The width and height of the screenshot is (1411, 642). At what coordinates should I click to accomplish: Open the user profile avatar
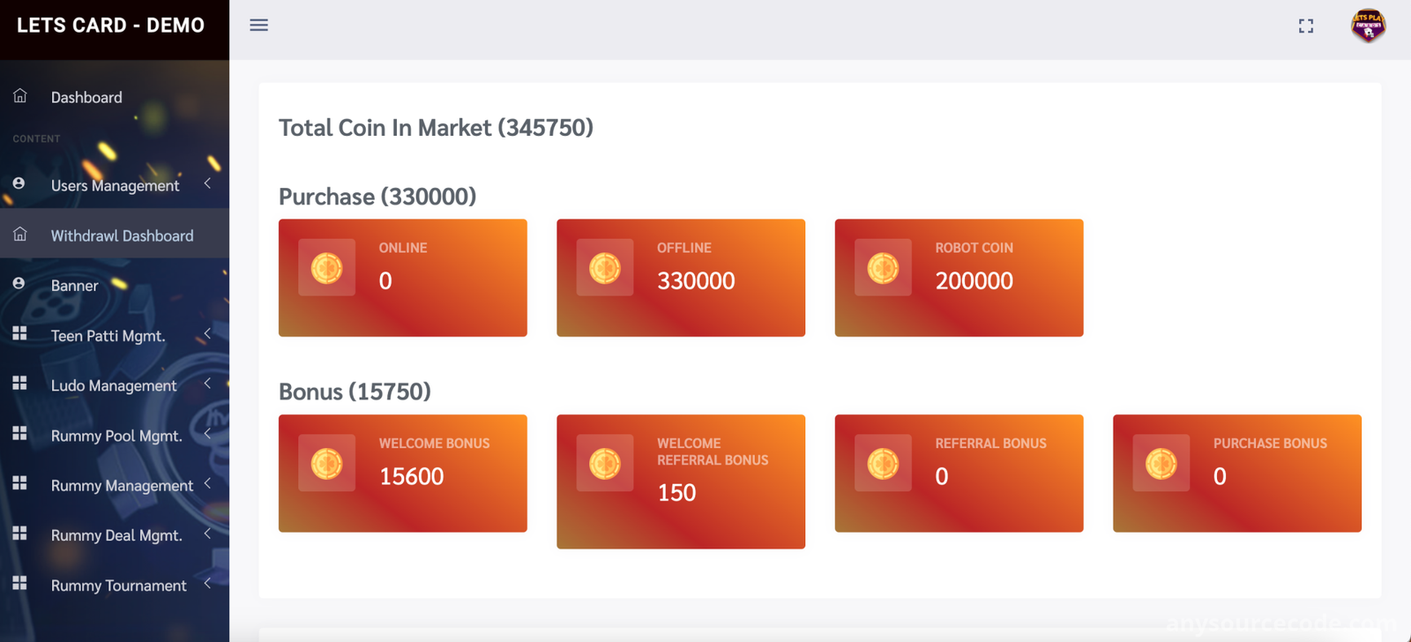(x=1368, y=26)
